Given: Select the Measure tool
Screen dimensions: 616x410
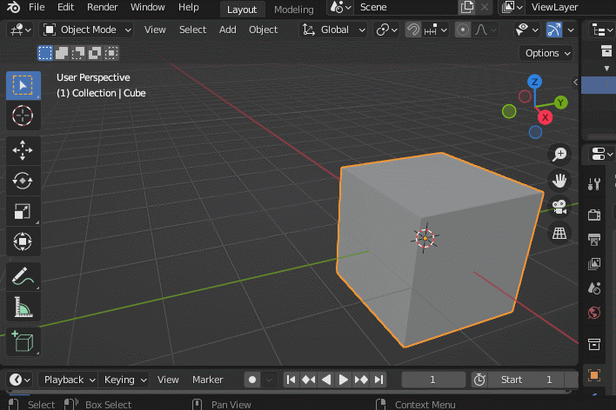Looking at the screenshot, I should click(x=23, y=307).
